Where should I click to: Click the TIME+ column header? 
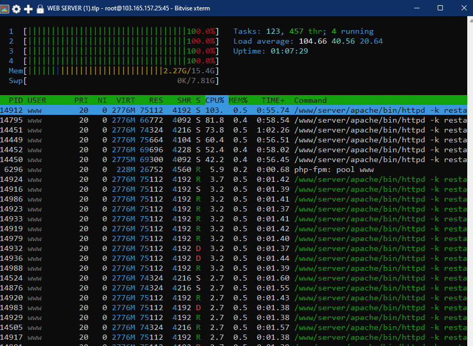[x=273, y=100]
